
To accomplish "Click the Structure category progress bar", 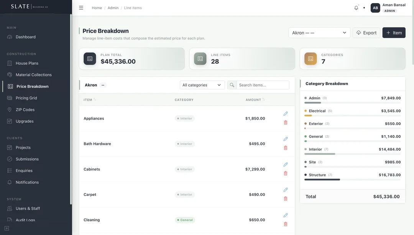I will coord(353,179).
